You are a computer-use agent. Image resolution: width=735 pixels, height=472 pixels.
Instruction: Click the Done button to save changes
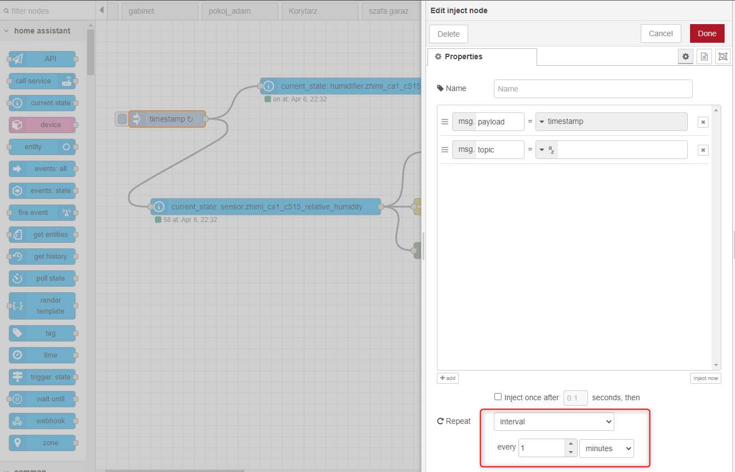[706, 33]
